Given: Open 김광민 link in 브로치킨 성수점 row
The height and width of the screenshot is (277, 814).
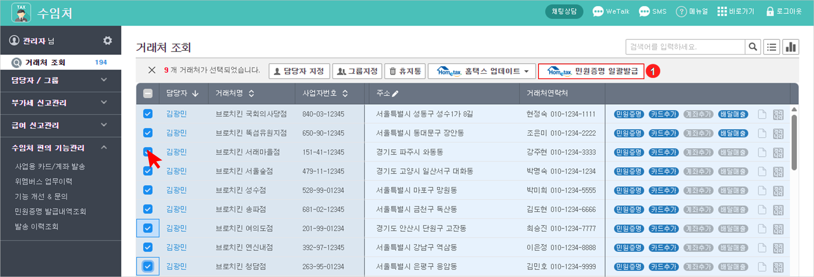Looking at the screenshot, I should pos(176,190).
